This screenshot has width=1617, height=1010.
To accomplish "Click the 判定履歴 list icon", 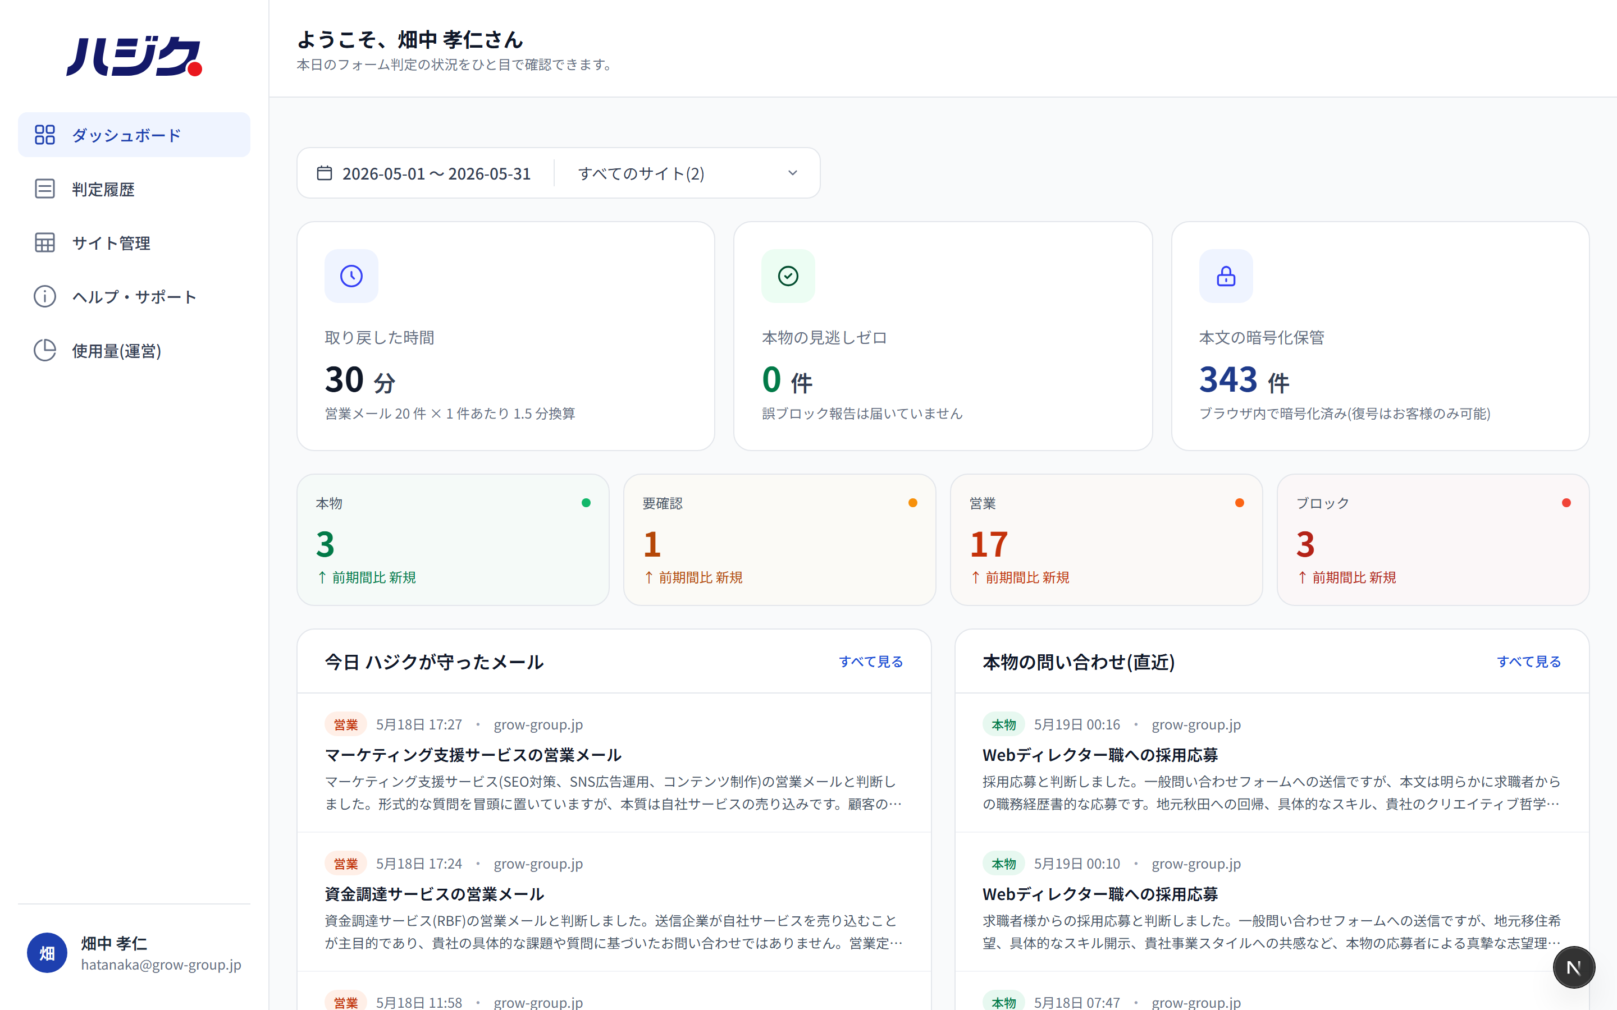I will tap(45, 189).
